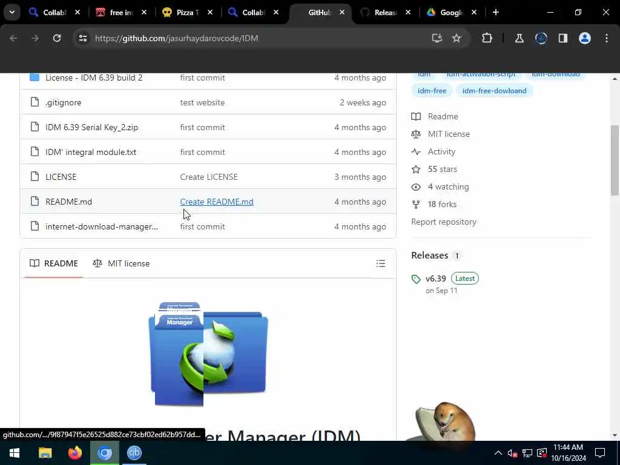Image resolution: width=620 pixels, height=465 pixels.
Task: Open the .gitignore file
Action: click(x=63, y=102)
